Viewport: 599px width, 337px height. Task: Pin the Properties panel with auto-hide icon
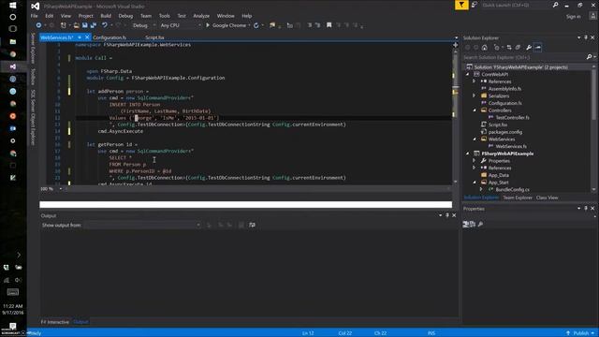tap(586, 209)
